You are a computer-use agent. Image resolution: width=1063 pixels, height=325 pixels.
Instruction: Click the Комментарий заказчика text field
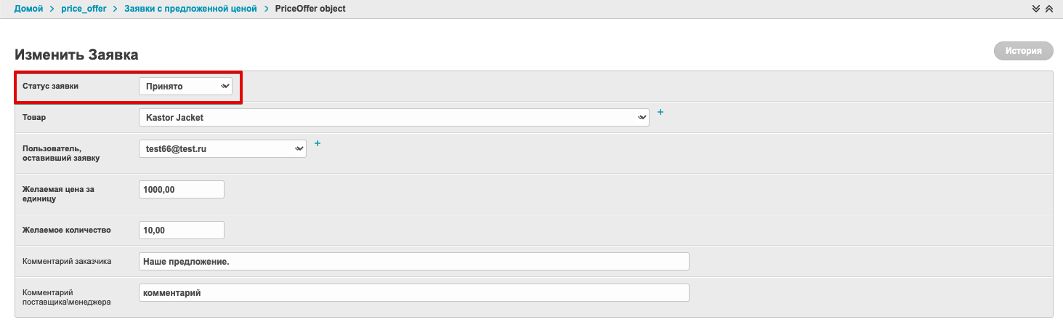tap(413, 261)
